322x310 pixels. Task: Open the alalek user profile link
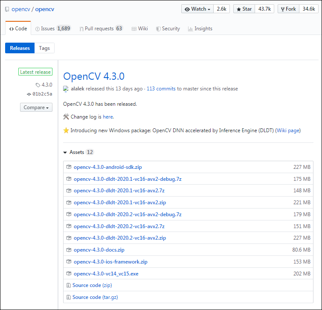tap(78, 89)
